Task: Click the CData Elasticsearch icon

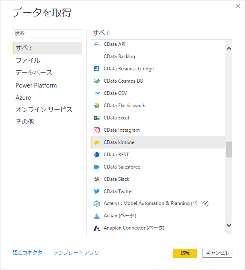Action: (97, 106)
